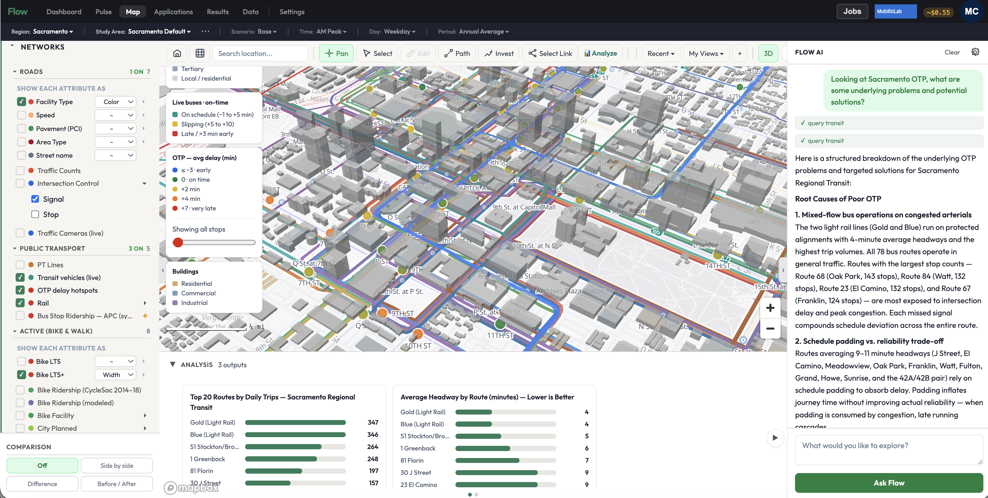Screen dimensions: 988x498
Task: Open the Analyze chart tool
Action: (x=600, y=53)
